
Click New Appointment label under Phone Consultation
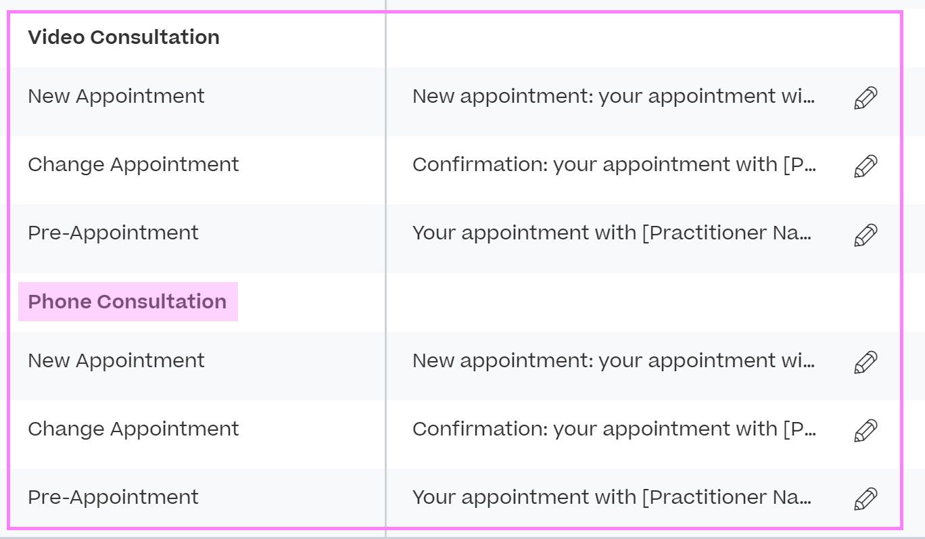pos(116,360)
